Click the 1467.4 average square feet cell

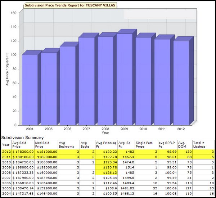[x=126, y=157]
